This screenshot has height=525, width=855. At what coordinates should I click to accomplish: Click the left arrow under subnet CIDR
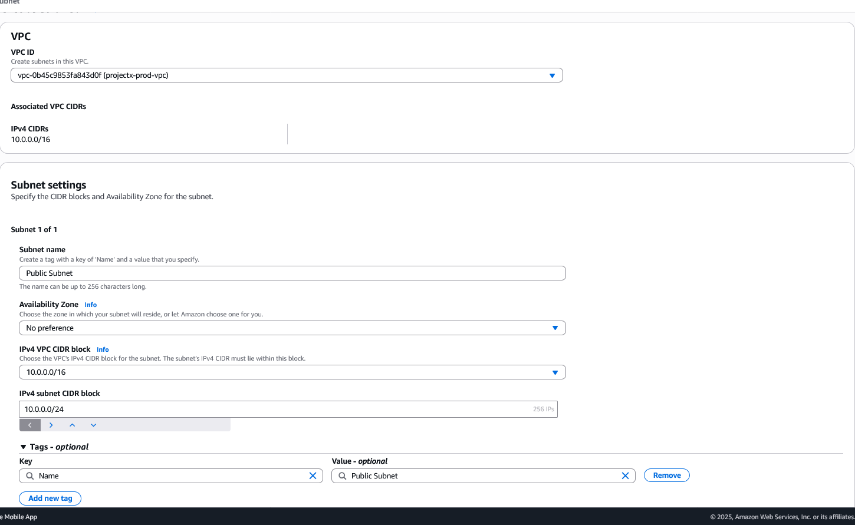click(30, 425)
